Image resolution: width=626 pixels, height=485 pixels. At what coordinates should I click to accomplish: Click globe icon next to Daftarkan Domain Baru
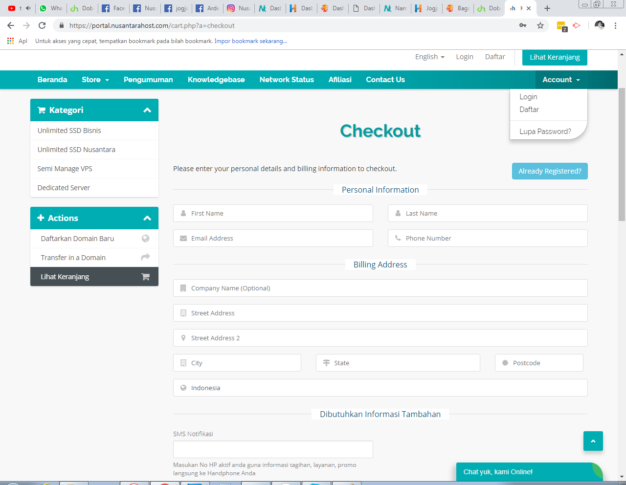[x=145, y=239]
